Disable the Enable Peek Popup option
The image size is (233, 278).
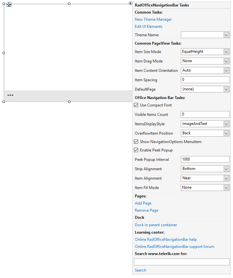pos(136,150)
